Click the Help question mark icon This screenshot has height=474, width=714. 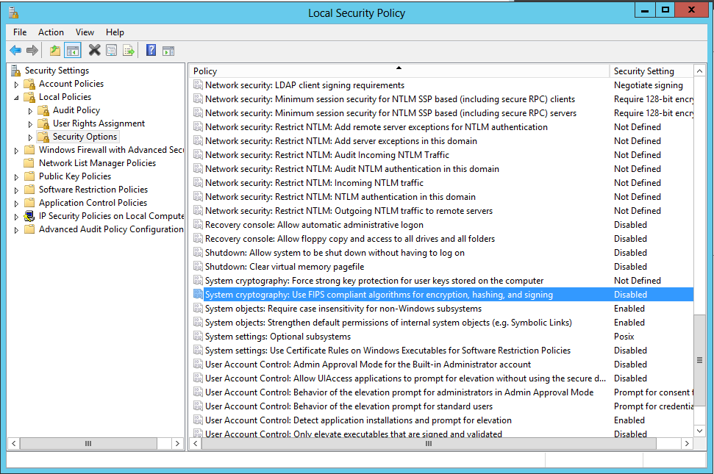[x=151, y=51]
